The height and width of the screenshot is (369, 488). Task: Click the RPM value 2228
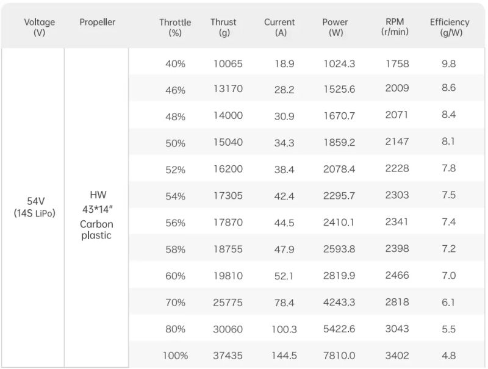[397, 168]
